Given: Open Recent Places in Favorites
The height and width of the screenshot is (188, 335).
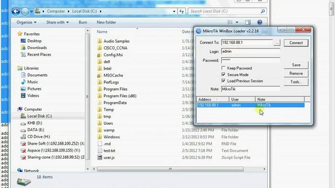Looking at the screenshot, I should (x=39, y=54).
